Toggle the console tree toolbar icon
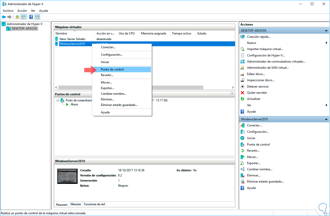The image size is (330, 216). coord(23,17)
